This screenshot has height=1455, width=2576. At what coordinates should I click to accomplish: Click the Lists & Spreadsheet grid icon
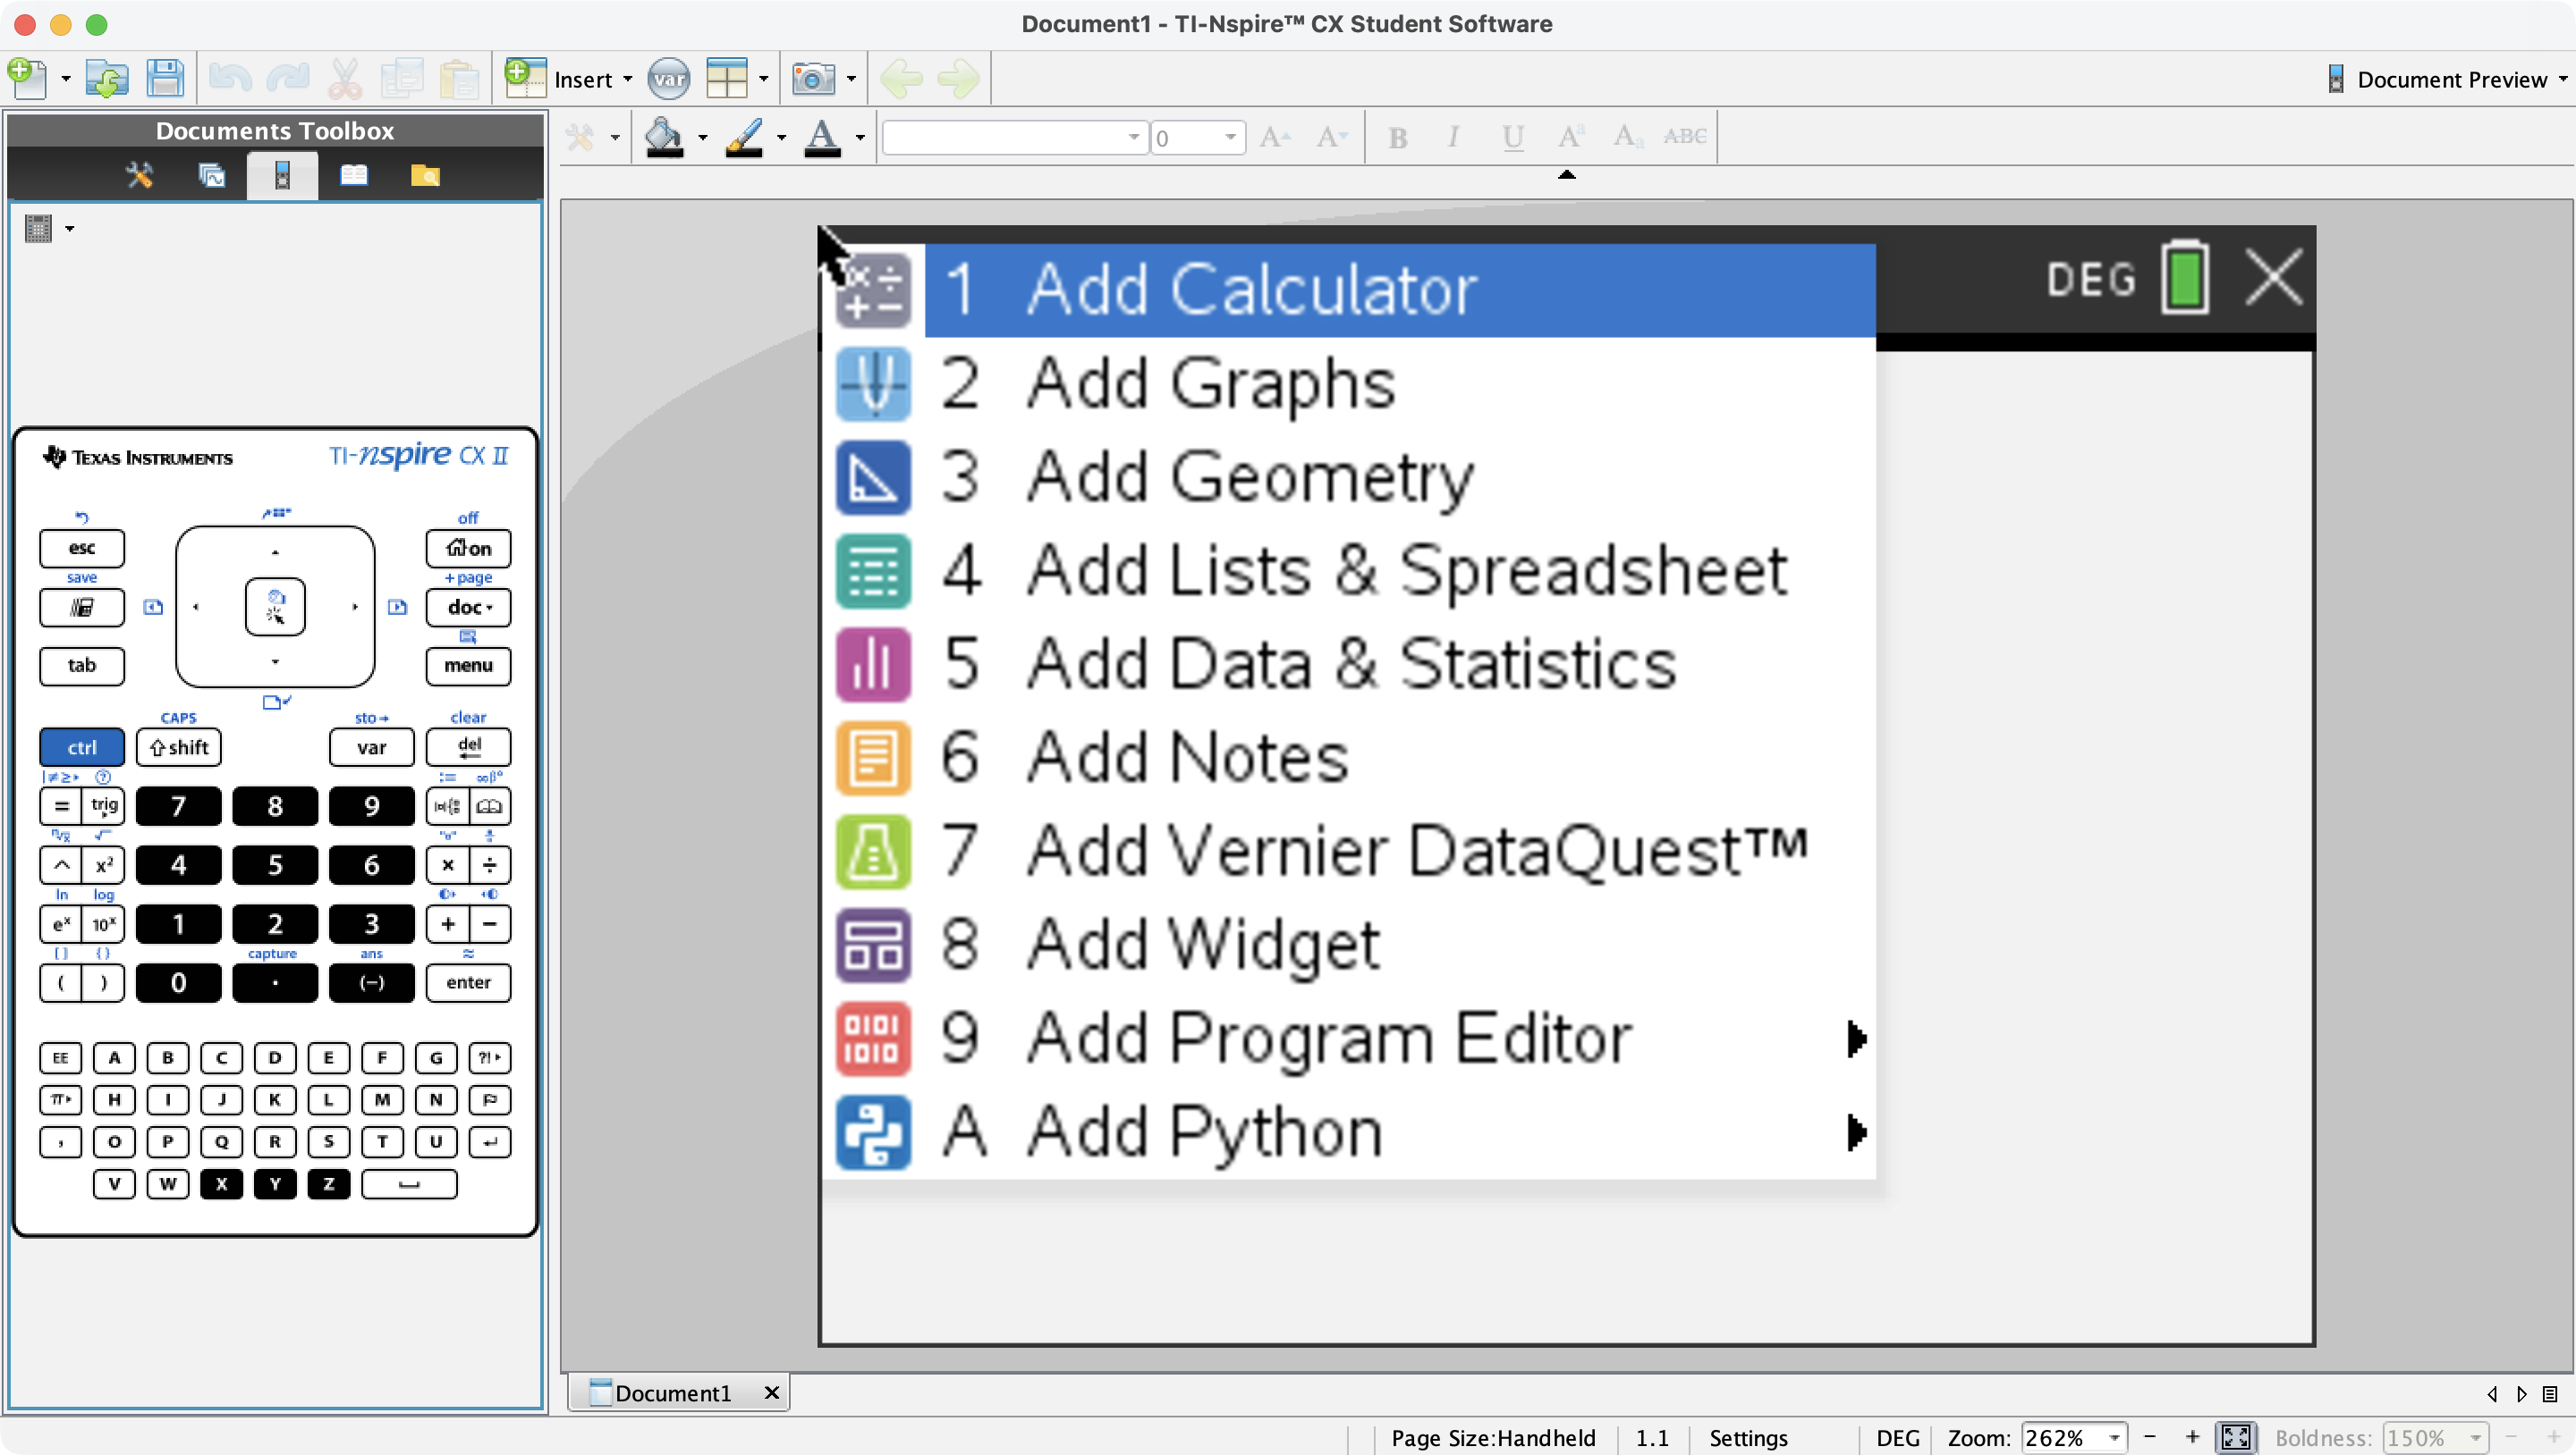tap(873, 570)
